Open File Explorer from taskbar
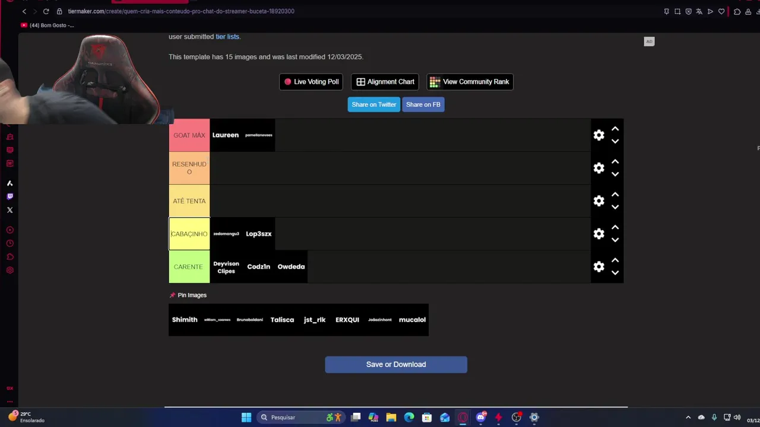The height and width of the screenshot is (427, 760). (391, 418)
